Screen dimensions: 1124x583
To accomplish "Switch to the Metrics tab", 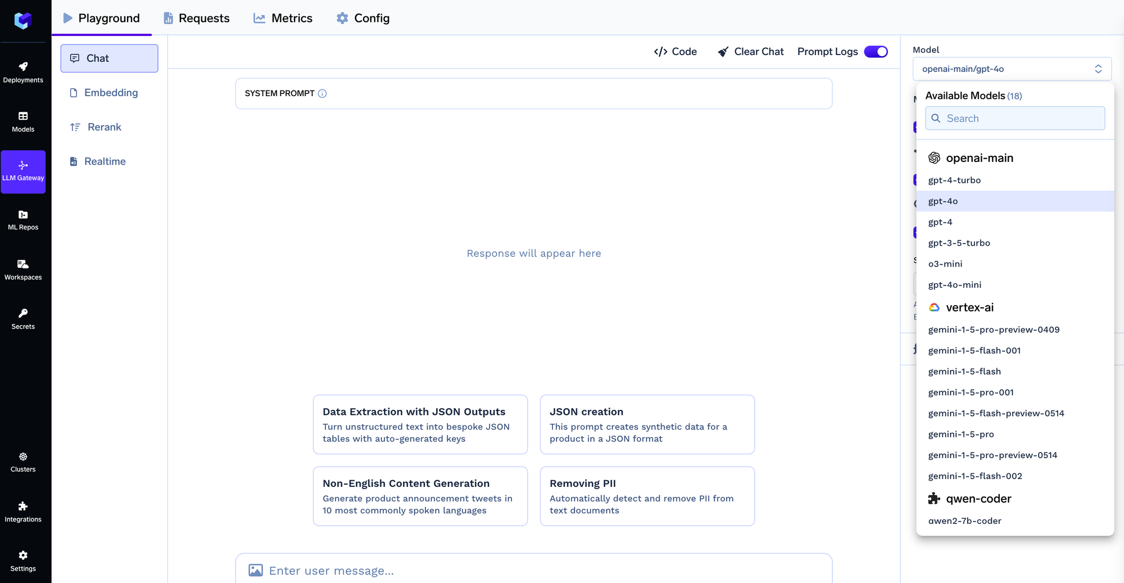I will [283, 18].
